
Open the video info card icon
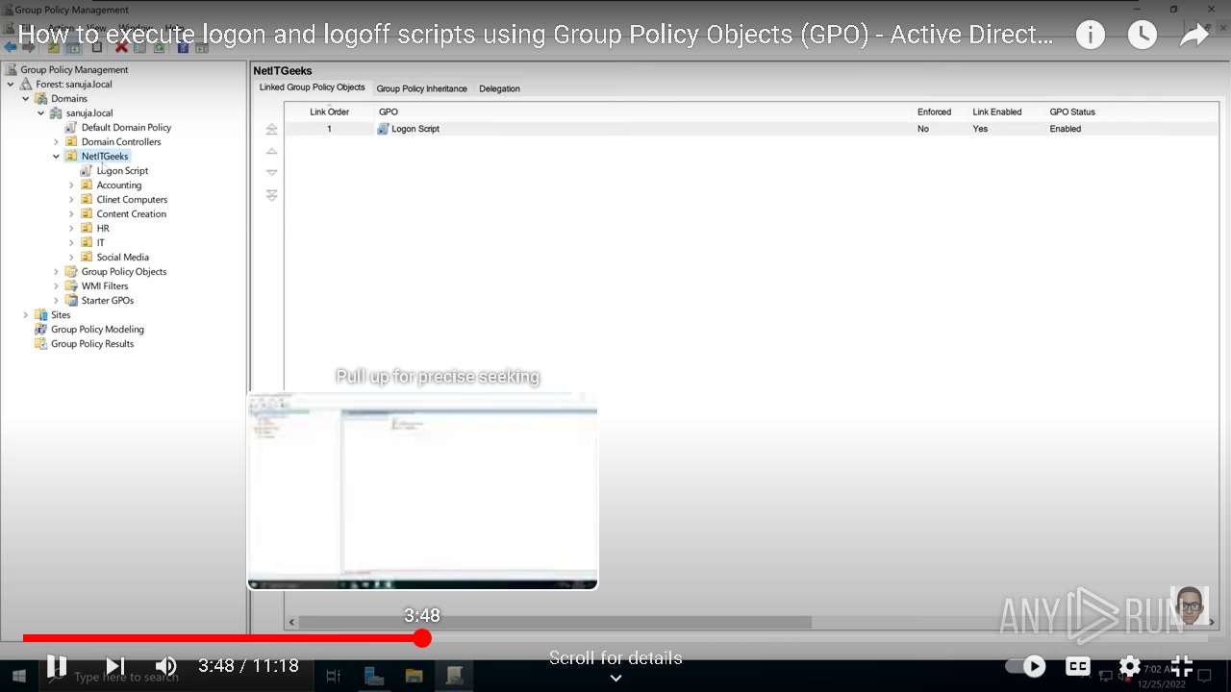pyautogui.click(x=1090, y=36)
